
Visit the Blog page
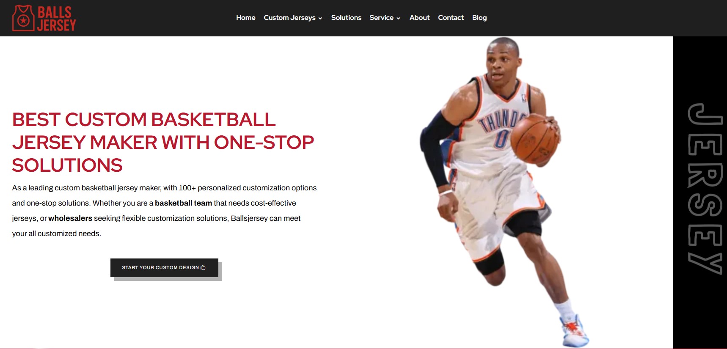(479, 18)
